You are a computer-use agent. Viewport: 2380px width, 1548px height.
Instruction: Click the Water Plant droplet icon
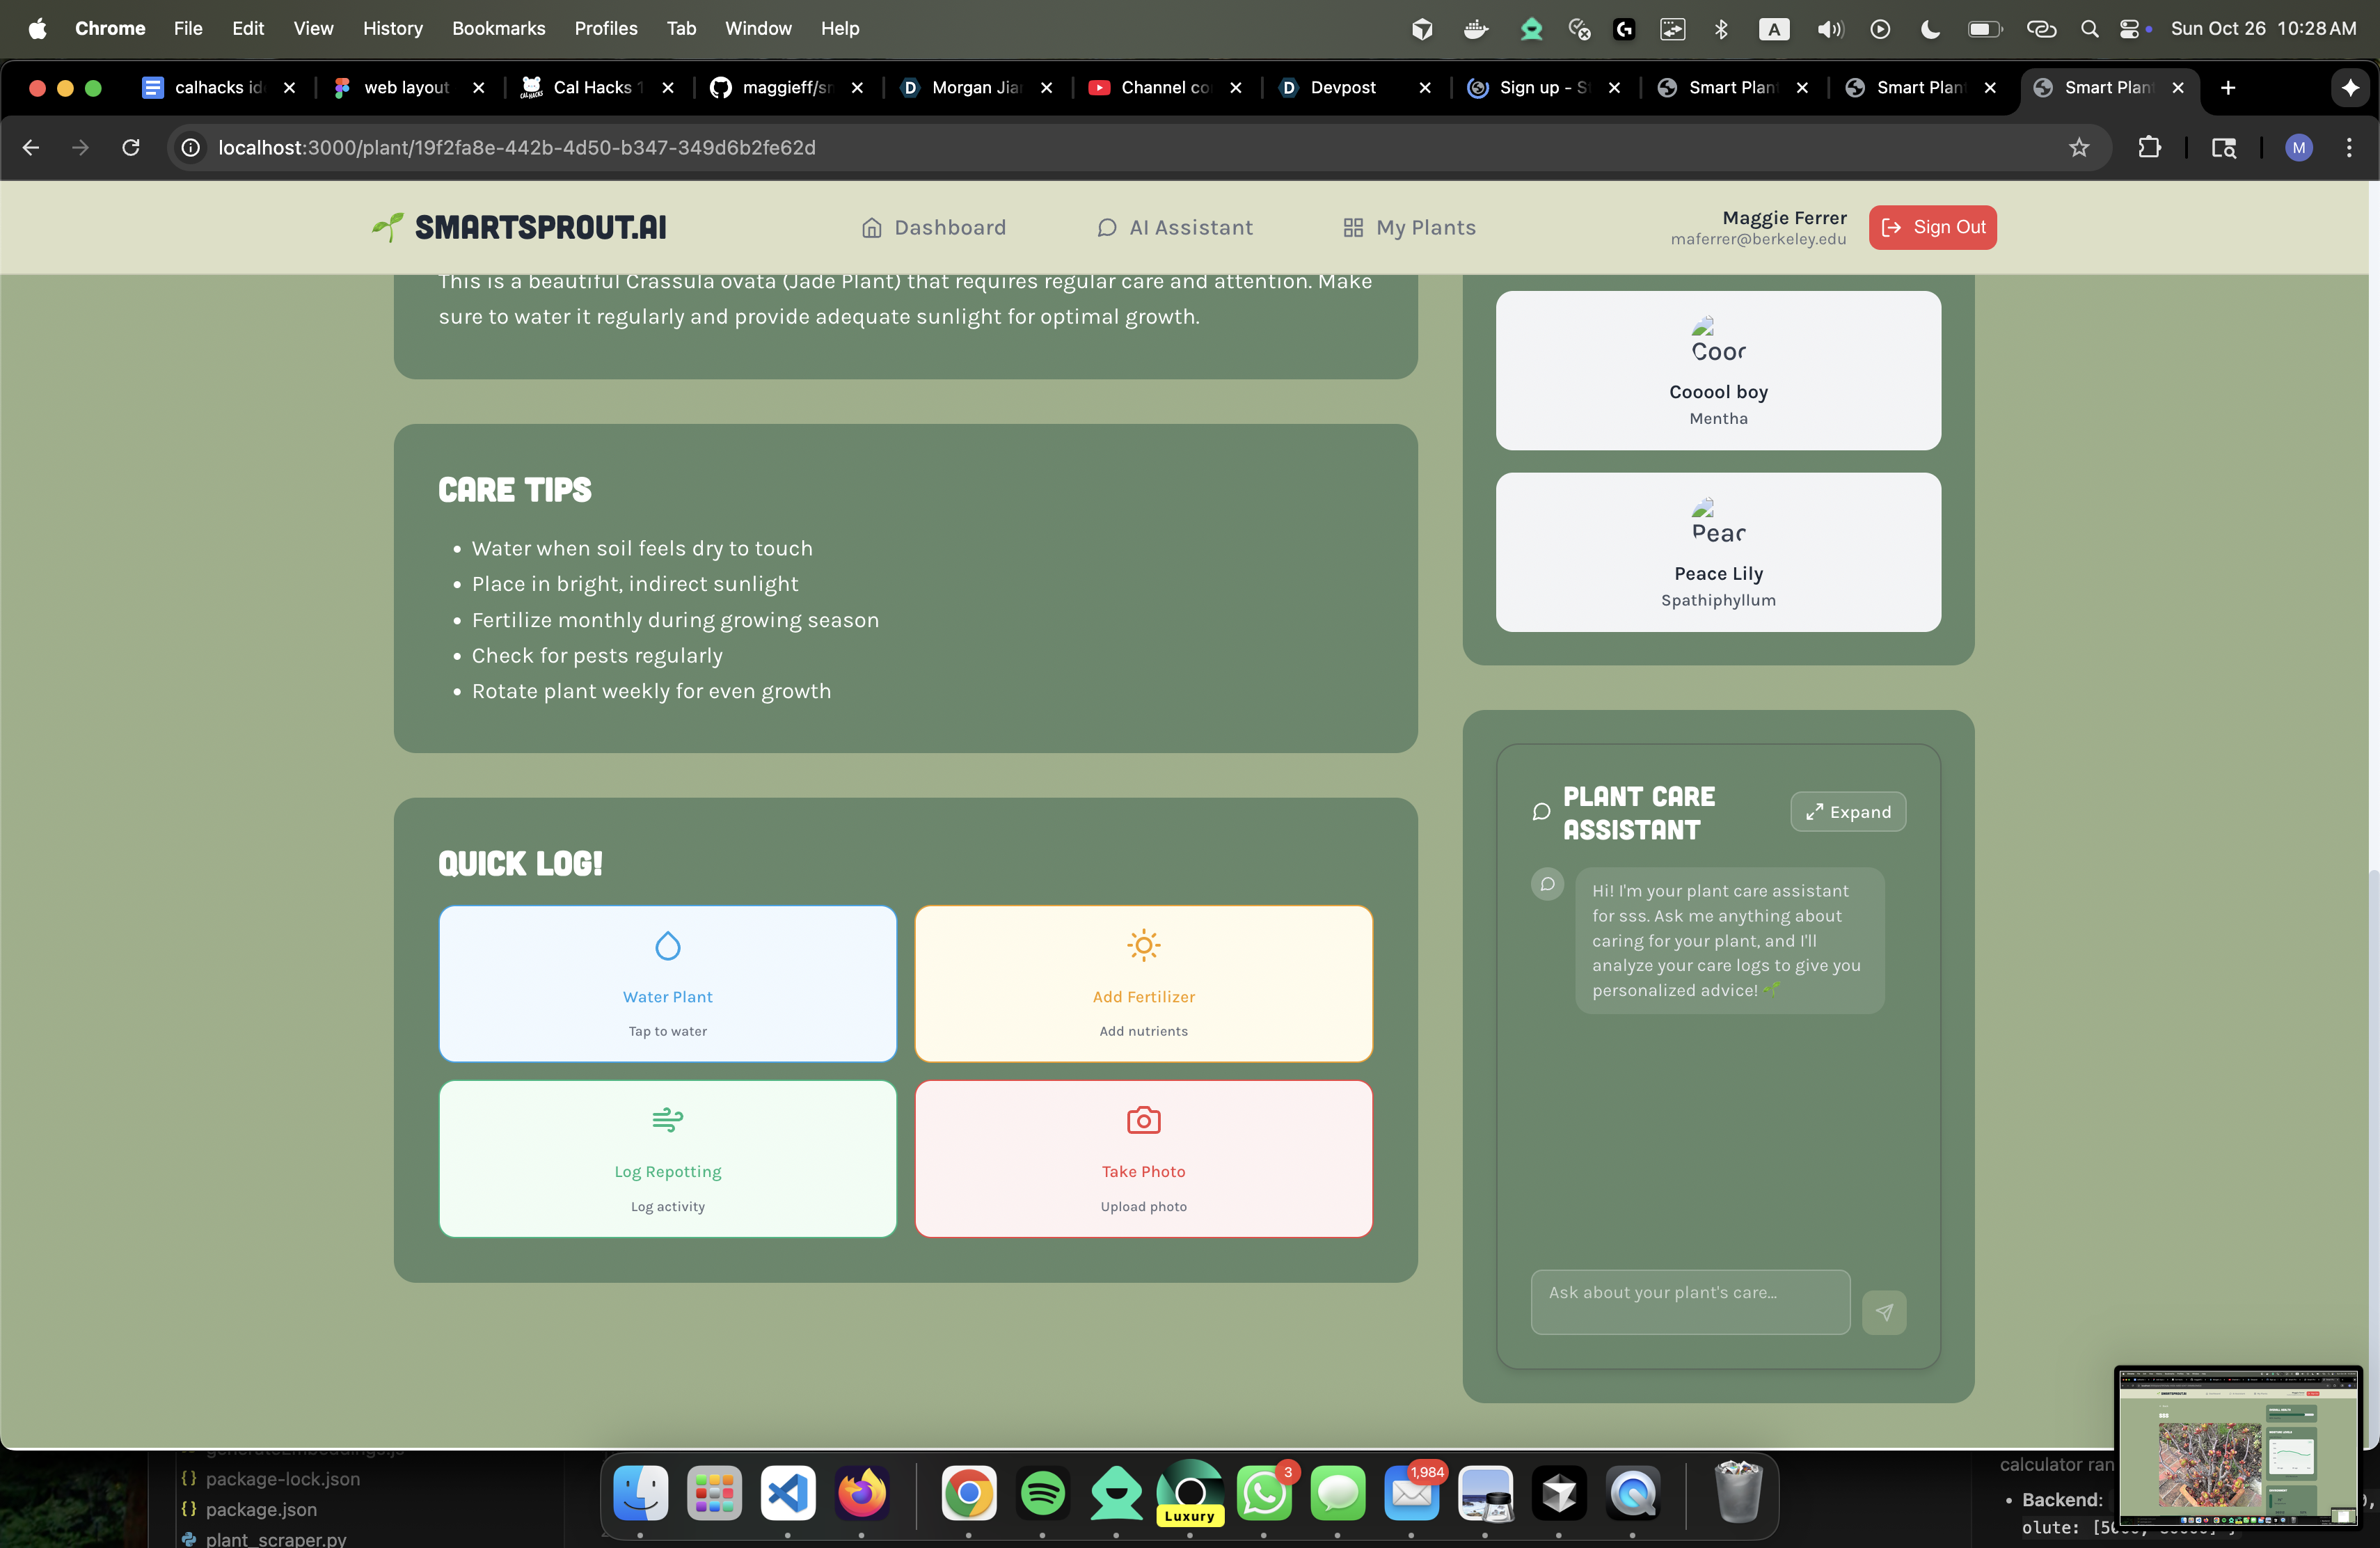coord(667,945)
